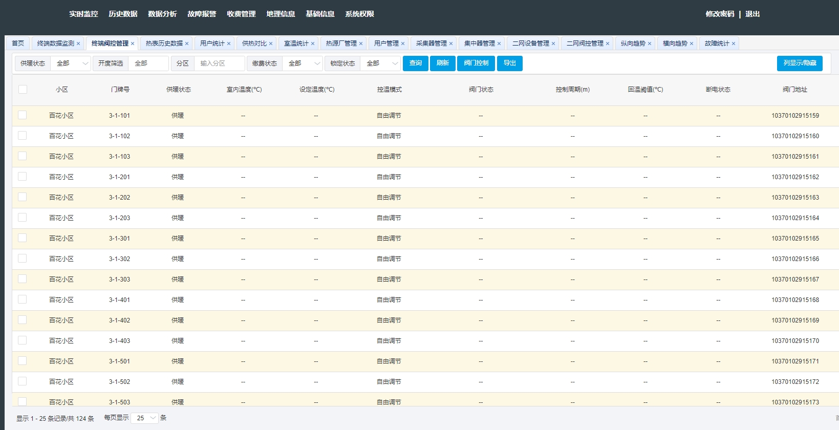Click the 输入分区 input field
The image size is (839, 430).
click(x=220, y=63)
